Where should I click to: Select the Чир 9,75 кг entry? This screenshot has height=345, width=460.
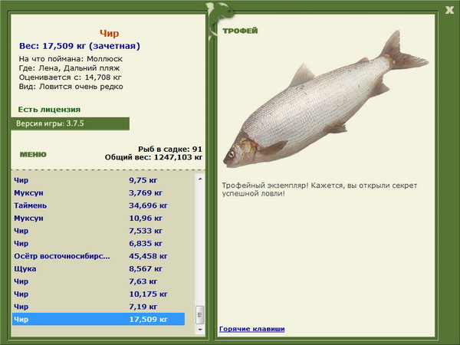[98, 180]
